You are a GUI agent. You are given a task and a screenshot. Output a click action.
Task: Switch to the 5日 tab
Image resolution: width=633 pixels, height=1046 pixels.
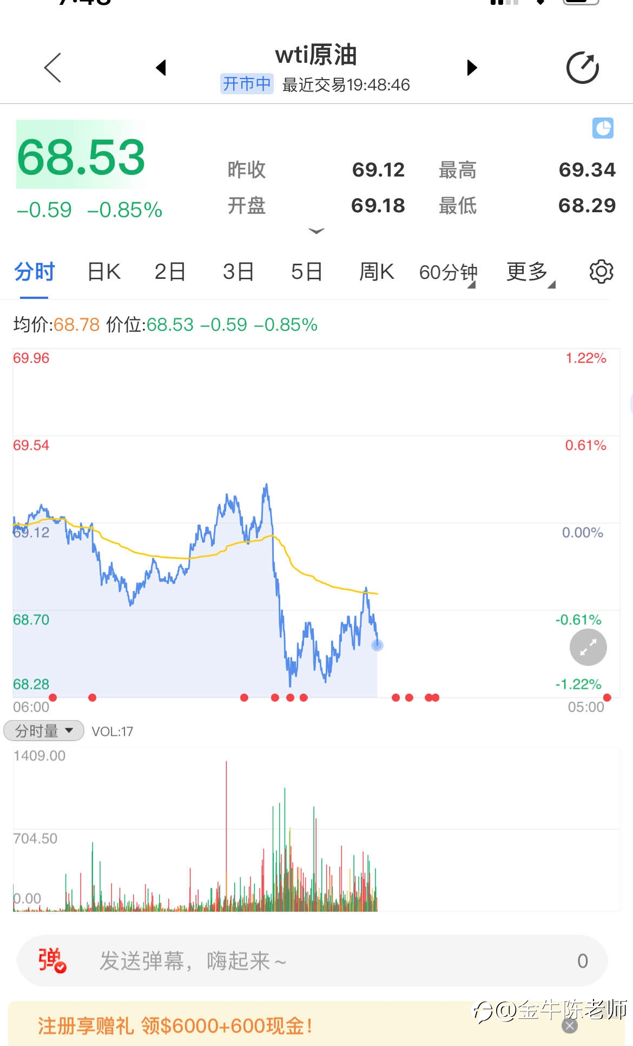(x=307, y=271)
